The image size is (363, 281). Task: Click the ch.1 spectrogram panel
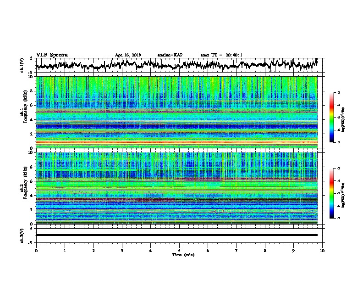(x=176, y=112)
